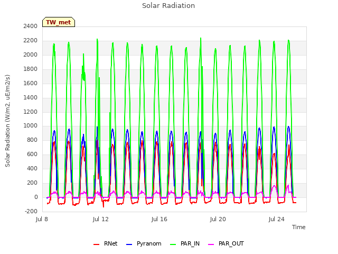Click the 800 y-axis tick label

[x=32, y=140]
